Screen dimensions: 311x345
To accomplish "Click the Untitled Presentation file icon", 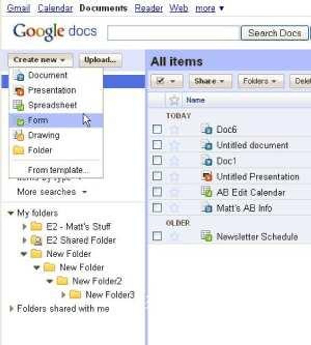I will pyautogui.click(x=207, y=177).
